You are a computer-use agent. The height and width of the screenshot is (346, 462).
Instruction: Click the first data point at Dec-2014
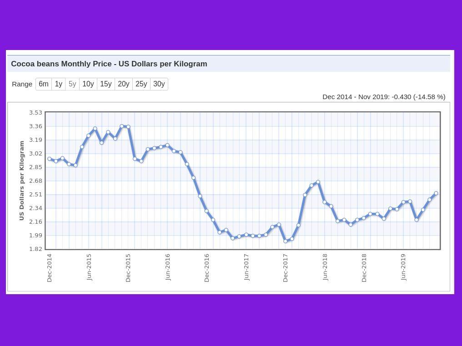point(50,159)
